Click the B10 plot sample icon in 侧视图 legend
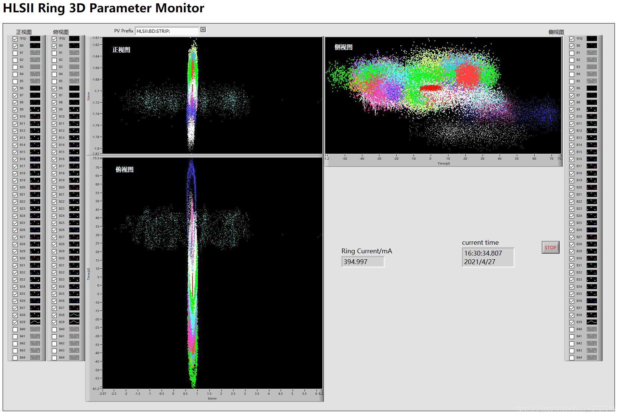This screenshot has width=619, height=416. click(592, 116)
